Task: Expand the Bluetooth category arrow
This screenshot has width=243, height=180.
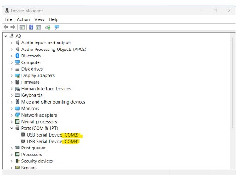Action: [x=12, y=56]
